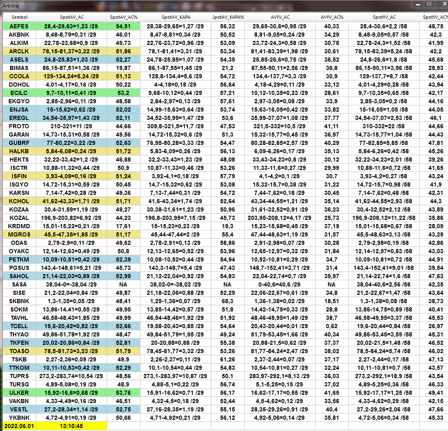Maximize the Arbitraj window
Screen dimensions: 448x431
429,4
